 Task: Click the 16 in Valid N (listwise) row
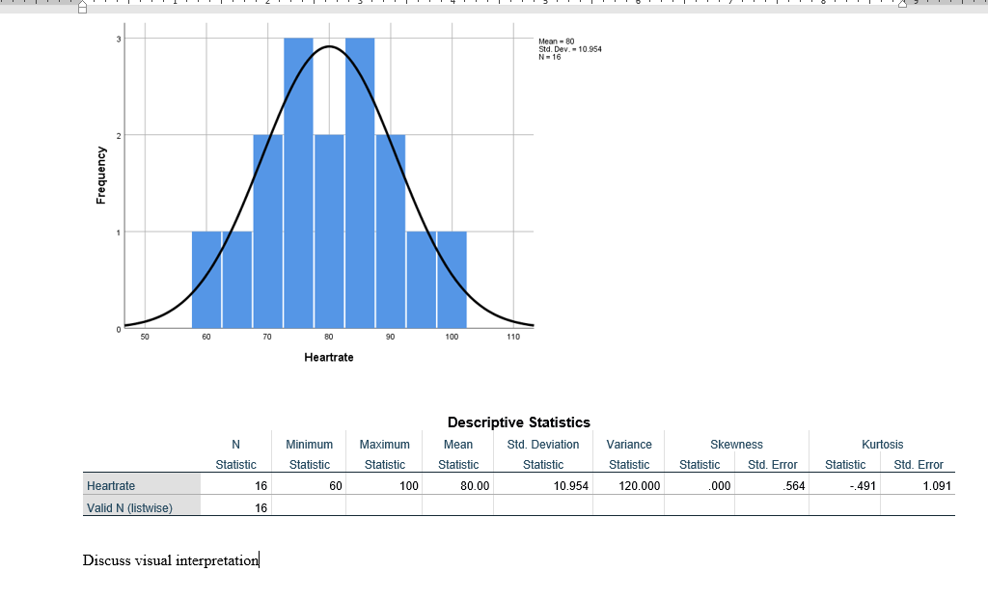click(x=261, y=508)
